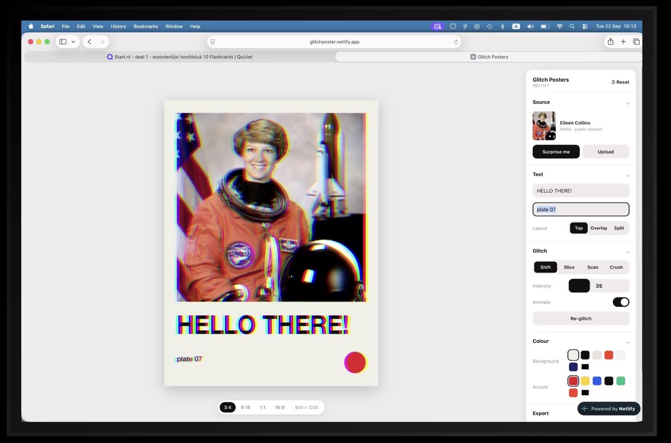Choose the Scan glitch mode
Screen dimensions: 671x443
tap(593, 267)
